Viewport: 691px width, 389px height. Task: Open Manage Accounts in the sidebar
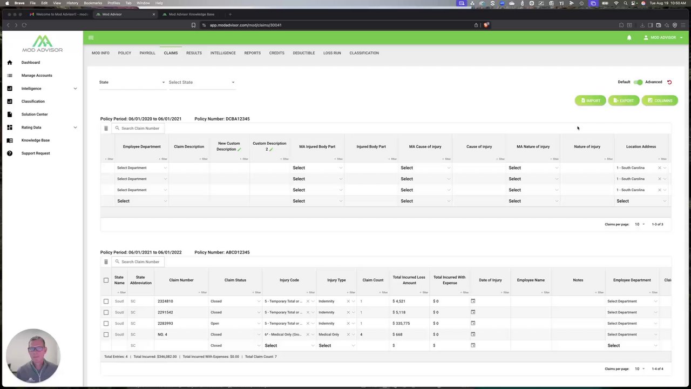pyautogui.click(x=37, y=76)
